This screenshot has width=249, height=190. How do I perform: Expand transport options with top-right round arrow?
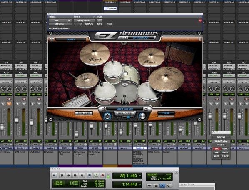tap(176, 172)
